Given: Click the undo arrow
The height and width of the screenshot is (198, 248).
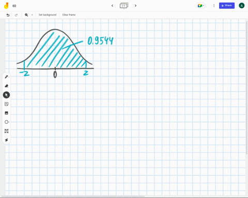Looking at the screenshot, I should click(x=8, y=15).
